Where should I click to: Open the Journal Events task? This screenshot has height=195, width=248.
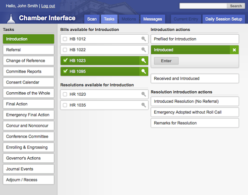click(28, 169)
